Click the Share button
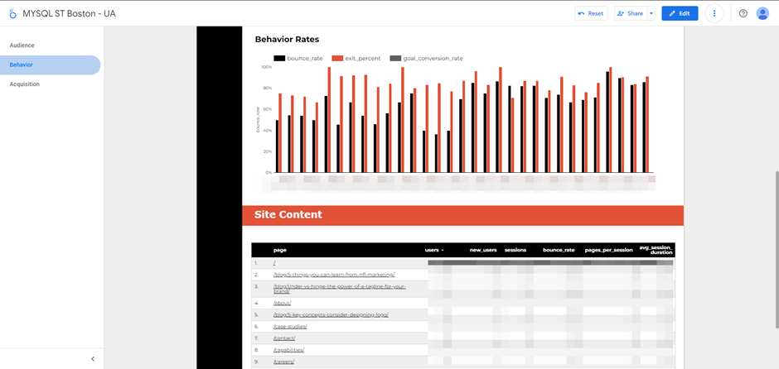This screenshot has height=369, width=779. 631,13
